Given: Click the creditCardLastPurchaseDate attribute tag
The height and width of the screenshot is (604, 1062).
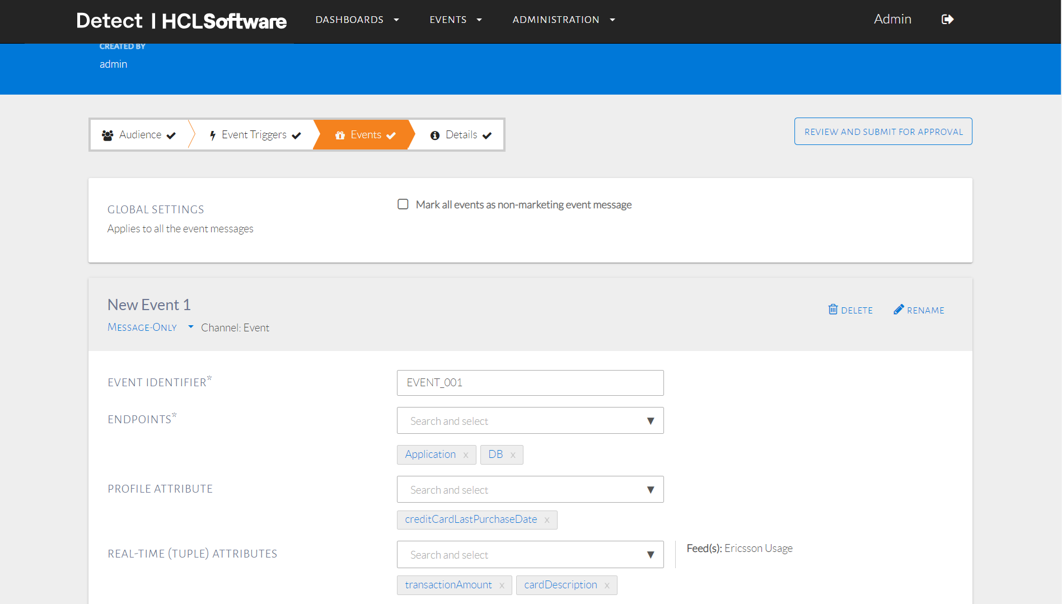Looking at the screenshot, I should (471, 519).
